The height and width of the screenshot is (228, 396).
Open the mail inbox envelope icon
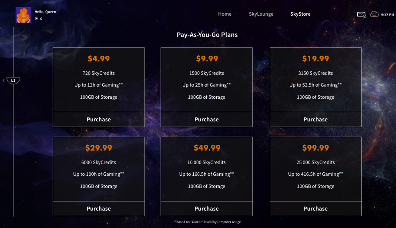[361, 14]
